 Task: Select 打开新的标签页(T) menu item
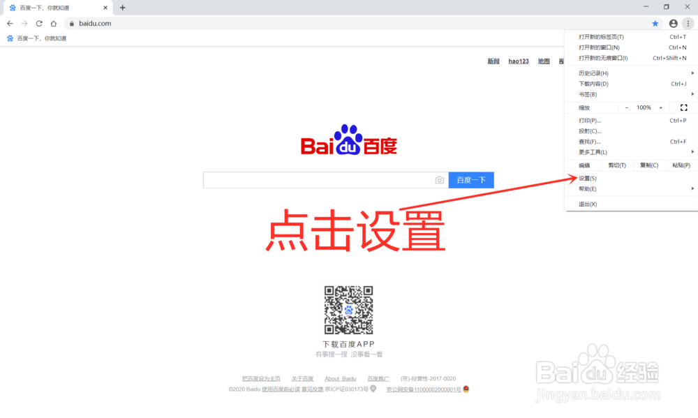pyautogui.click(x=631, y=37)
